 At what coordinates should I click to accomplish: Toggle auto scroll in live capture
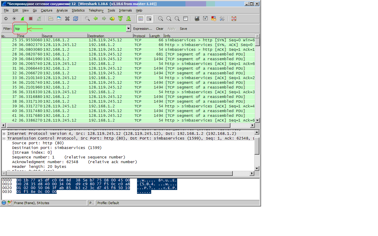tap(149, 19)
